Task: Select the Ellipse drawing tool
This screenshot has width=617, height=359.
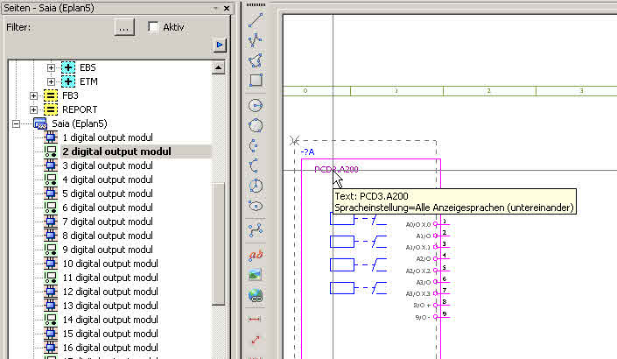Action: coord(256,206)
